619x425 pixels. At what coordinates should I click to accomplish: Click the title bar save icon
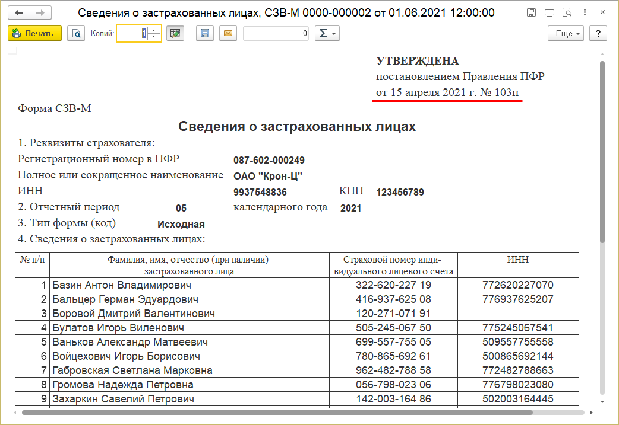[x=531, y=12]
